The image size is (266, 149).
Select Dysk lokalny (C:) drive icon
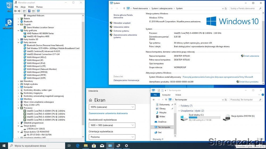(x=184, y=118)
